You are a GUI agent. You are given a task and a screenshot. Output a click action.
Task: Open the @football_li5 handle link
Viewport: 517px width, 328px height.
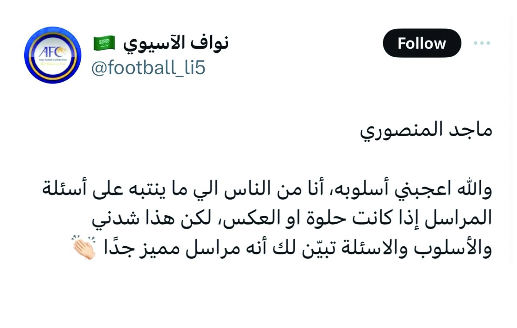(148, 68)
